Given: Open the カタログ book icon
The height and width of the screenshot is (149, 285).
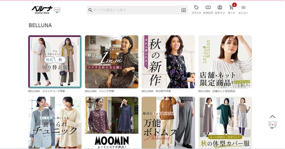Looking at the screenshot, I should [x=208, y=8].
